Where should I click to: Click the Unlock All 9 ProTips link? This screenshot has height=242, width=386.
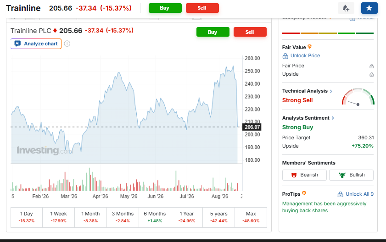coord(359,194)
